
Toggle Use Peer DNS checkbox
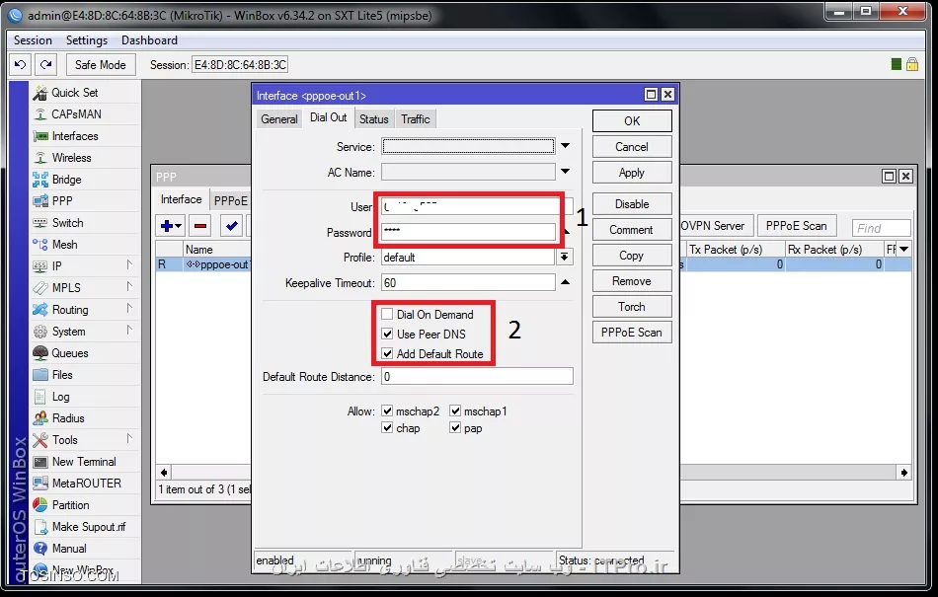(387, 335)
